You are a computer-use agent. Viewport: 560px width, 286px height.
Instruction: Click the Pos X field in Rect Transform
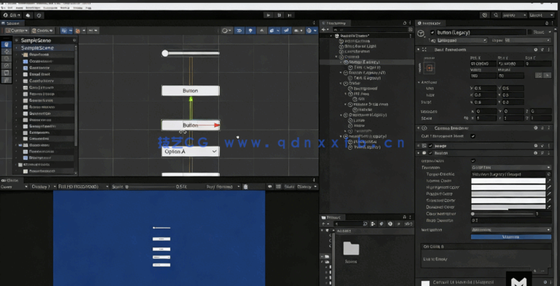coord(483,64)
